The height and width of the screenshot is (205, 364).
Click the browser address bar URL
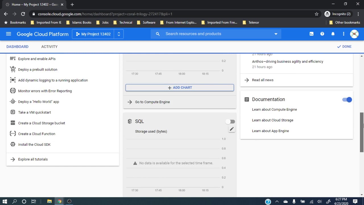(x=105, y=14)
